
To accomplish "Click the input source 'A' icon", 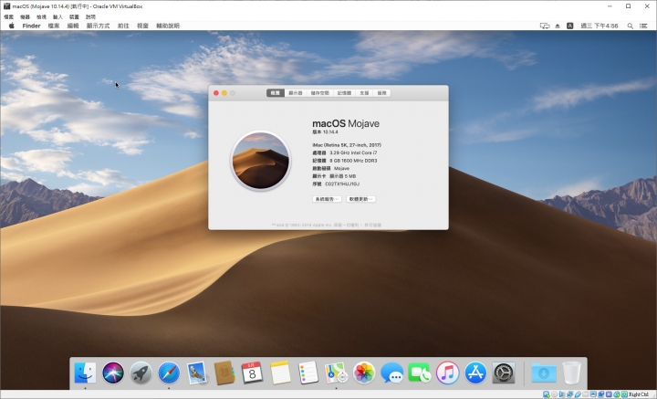I will tap(569, 26).
